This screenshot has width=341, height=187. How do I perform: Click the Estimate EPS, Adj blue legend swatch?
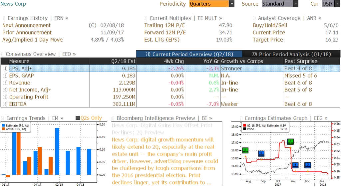(3, 125)
